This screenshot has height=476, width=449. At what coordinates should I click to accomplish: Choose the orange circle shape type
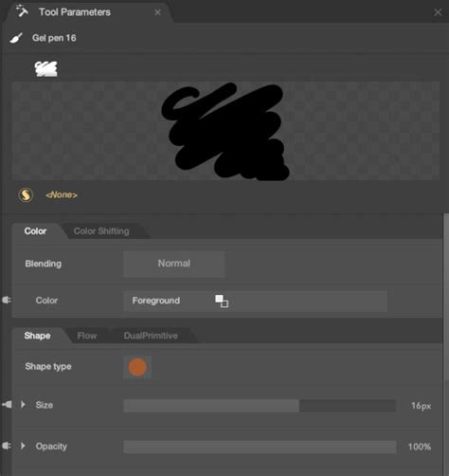point(137,367)
